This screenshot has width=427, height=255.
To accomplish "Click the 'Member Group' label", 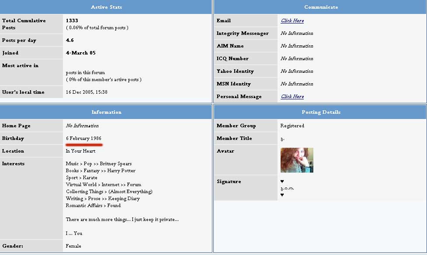I will [x=236, y=126].
